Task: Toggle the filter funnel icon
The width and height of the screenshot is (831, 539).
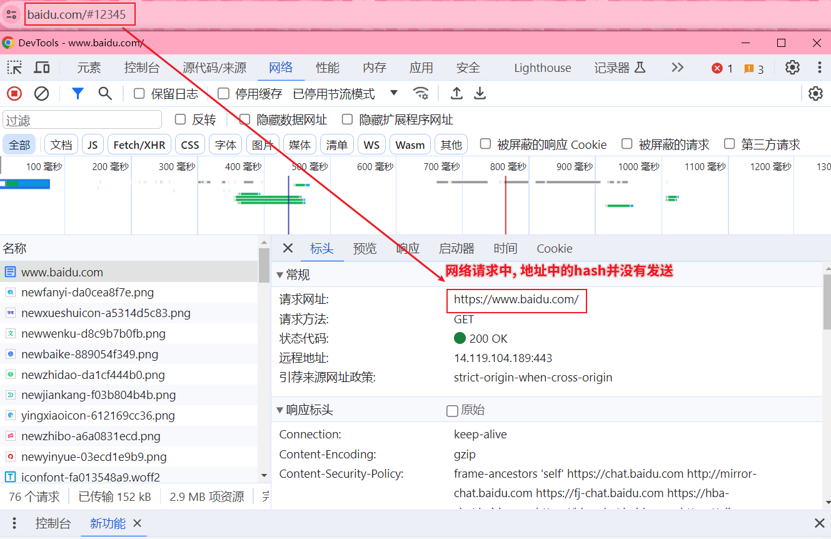Action: [x=78, y=94]
